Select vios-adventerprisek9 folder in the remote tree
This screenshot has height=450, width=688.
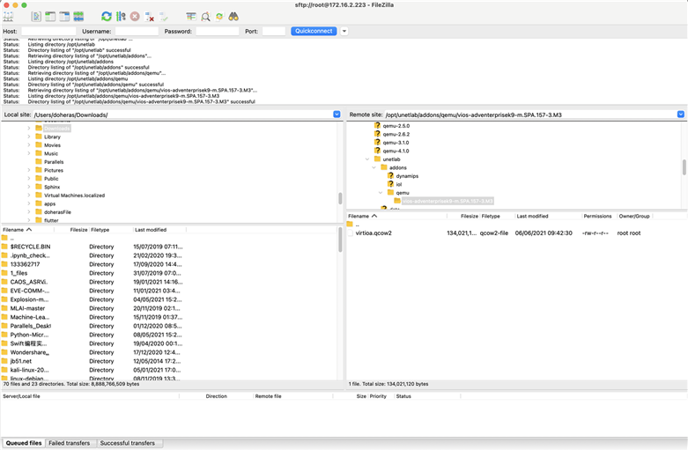[448, 201]
